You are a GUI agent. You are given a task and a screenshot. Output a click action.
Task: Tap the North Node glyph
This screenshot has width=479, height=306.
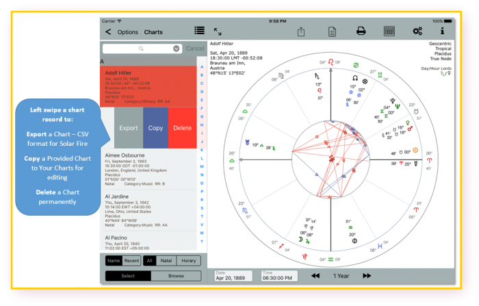[x=354, y=78]
